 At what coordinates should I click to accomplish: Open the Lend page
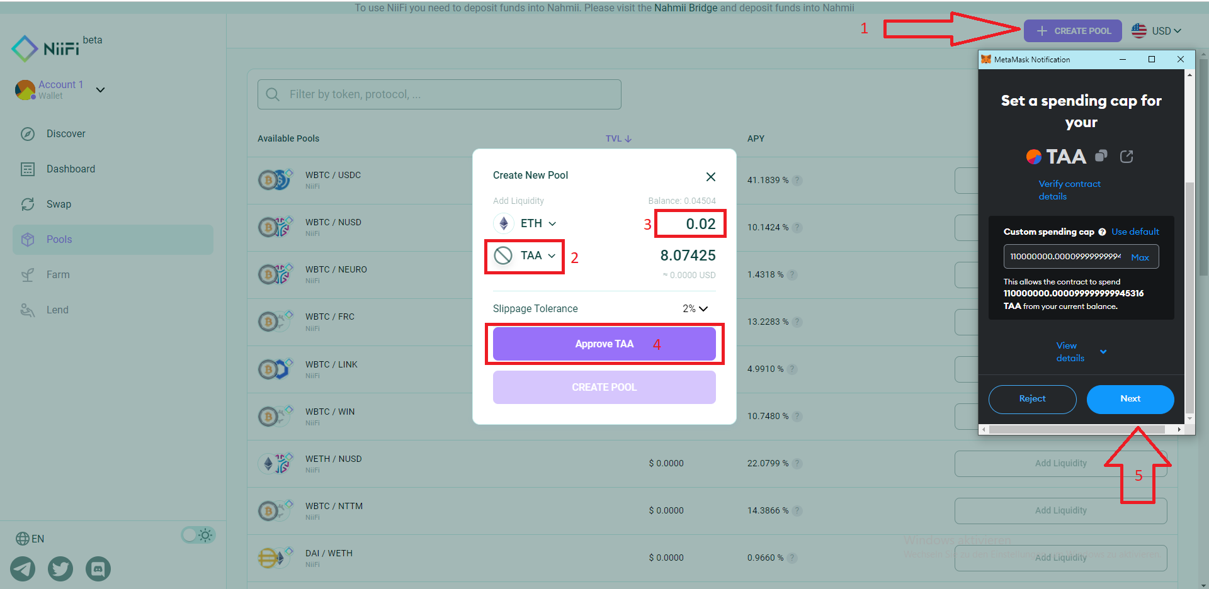pos(57,310)
